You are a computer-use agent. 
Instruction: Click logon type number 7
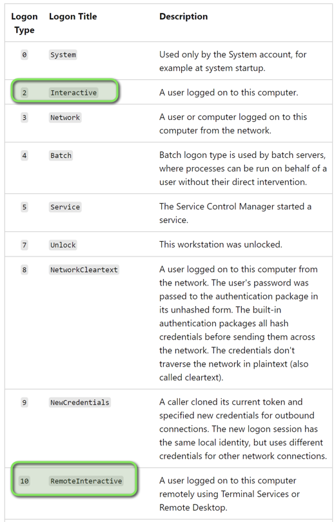[25, 245]
